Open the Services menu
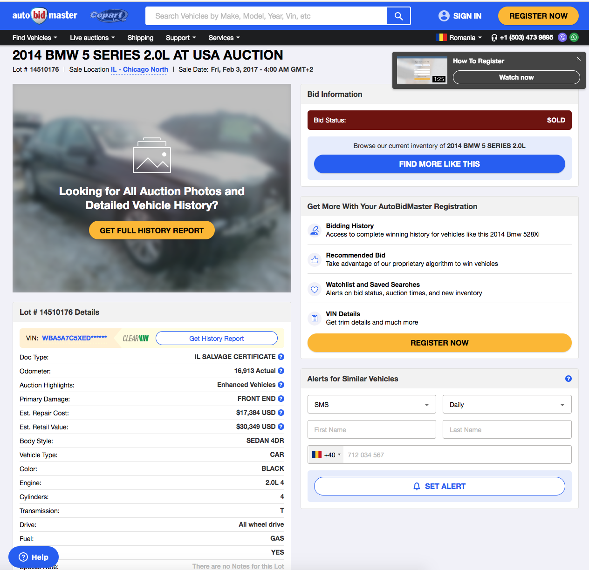The height and width of the screenshot is (570, 589). tap(224, 38)
